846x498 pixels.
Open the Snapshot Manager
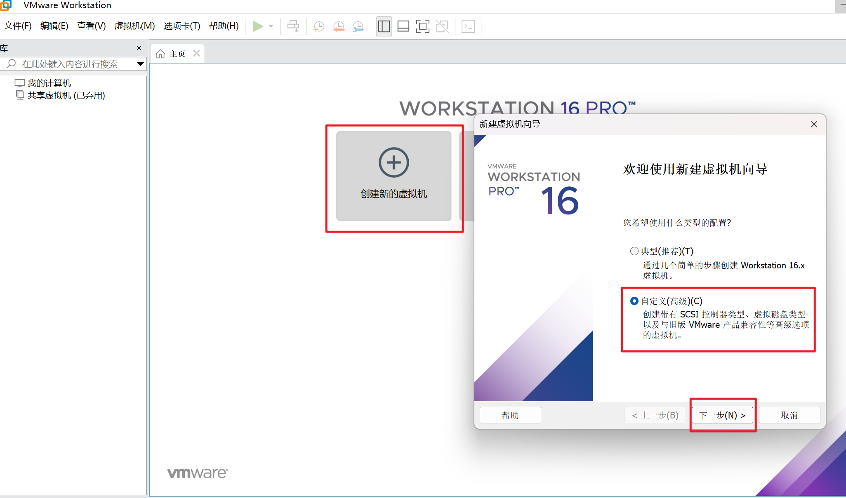point(358,26)
